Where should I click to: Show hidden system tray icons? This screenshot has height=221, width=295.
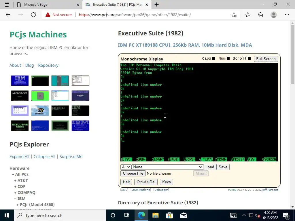click(244, 215)
